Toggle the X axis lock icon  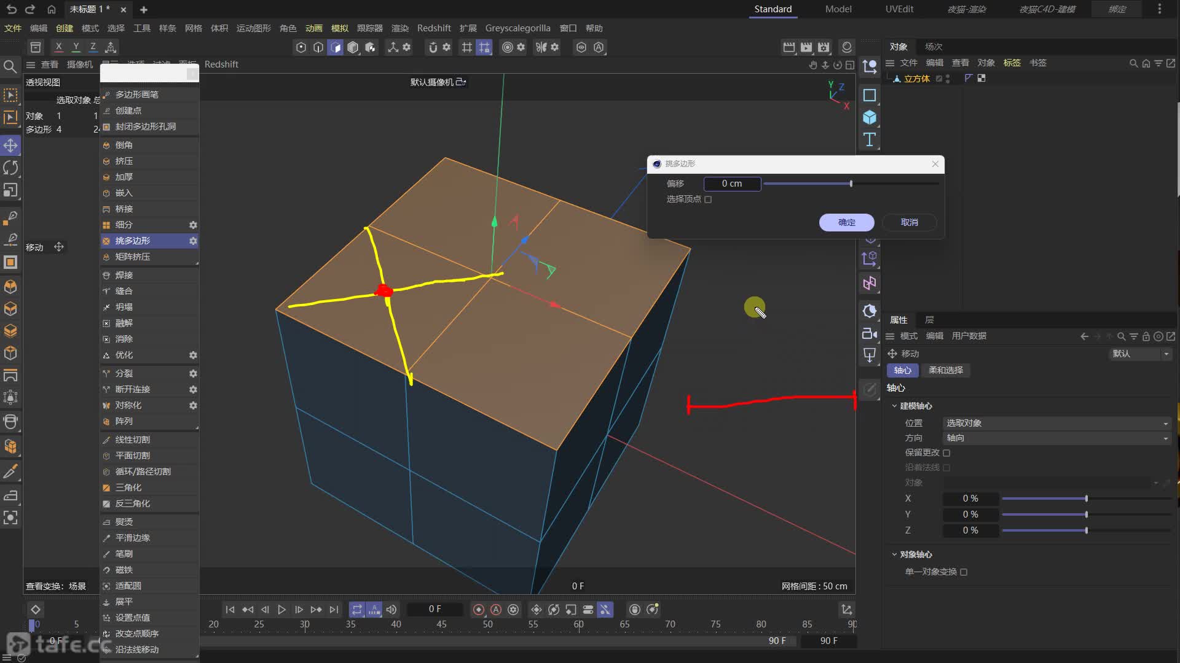click(58, 47)
